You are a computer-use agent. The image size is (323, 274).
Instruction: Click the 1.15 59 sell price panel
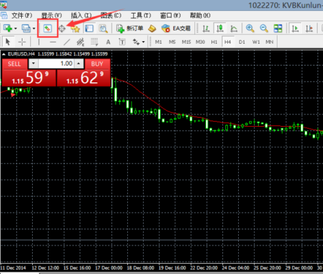[29, 78]
